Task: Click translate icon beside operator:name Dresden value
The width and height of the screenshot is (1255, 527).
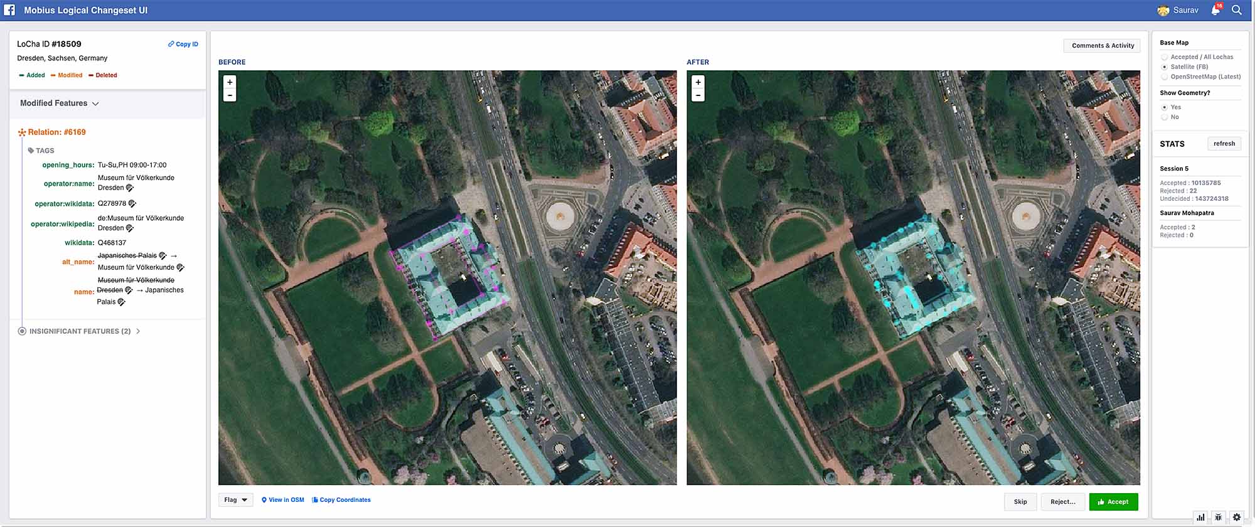Action: point(130,188)
